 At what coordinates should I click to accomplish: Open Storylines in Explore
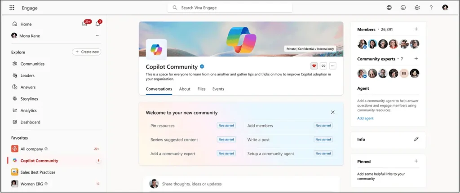pyautogui.click(x=29, y=99)
